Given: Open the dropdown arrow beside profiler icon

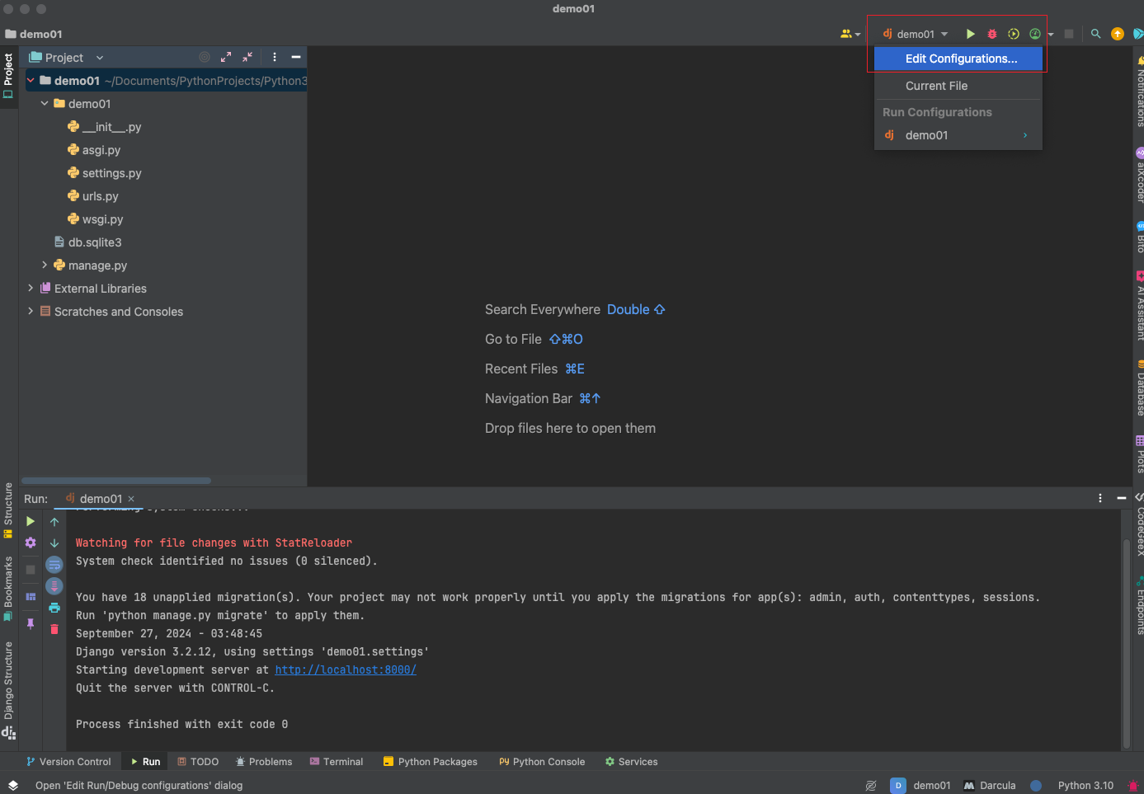Looking at the screenshot, I should [1051, 35].
